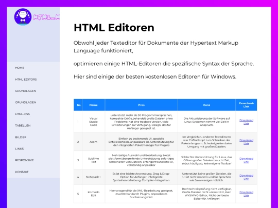Image resolution: width=278 pixels, height=208 pixels.
Task: Navigate to HTML-CSS section
Action: (23, 114)
